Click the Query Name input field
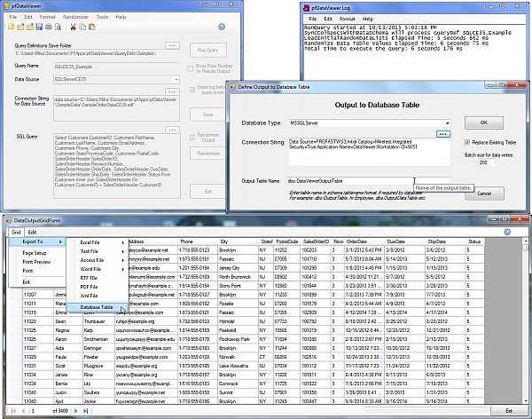 pos(116,67)
